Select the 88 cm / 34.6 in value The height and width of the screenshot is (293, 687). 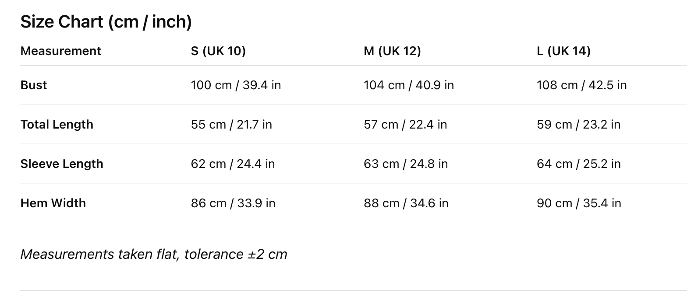(x=406, y=203)
